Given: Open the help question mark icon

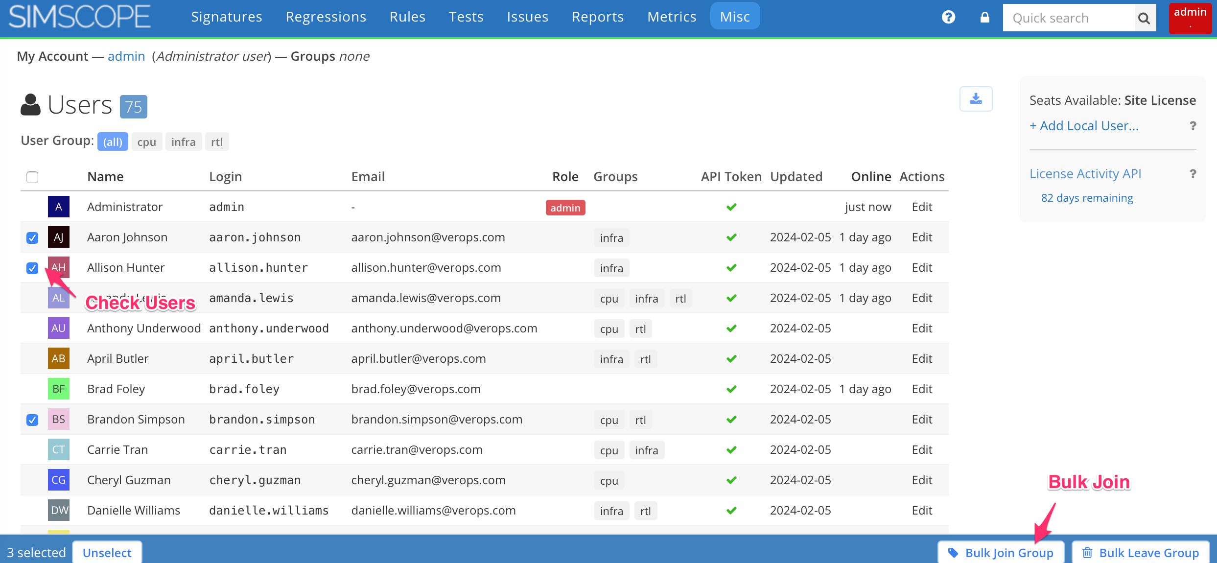Looking at the screenshot, I should tap(948, 18).
